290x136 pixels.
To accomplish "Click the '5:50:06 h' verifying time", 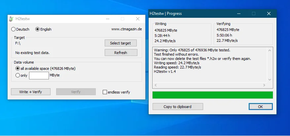I will pyautogui.click(x=224, y=35).
